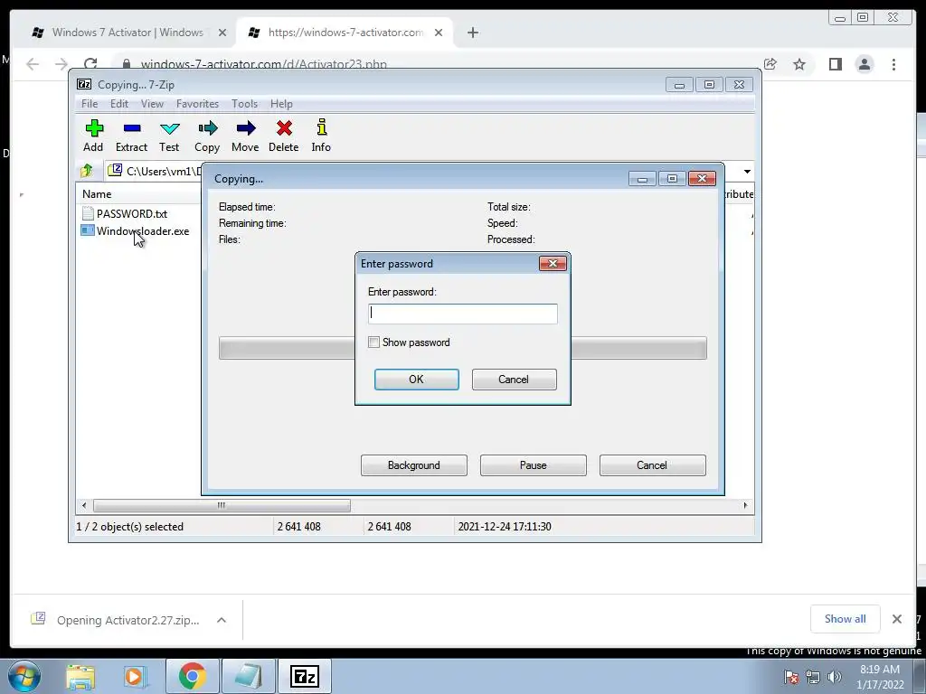
Task: Click the Action Center flag tray icon
Action: [790, 677]
